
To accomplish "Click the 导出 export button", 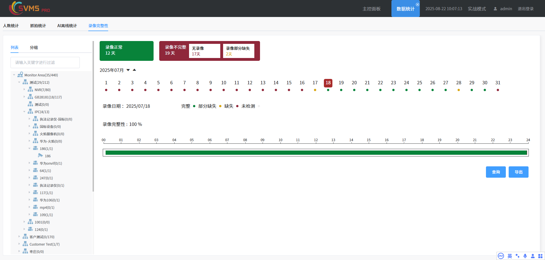I will pyautogui.click(x=518, y=172).
